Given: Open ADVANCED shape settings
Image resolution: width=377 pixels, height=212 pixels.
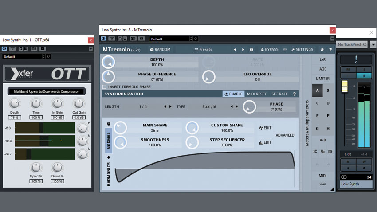Looking at the screenshot, I should point(285,135).
